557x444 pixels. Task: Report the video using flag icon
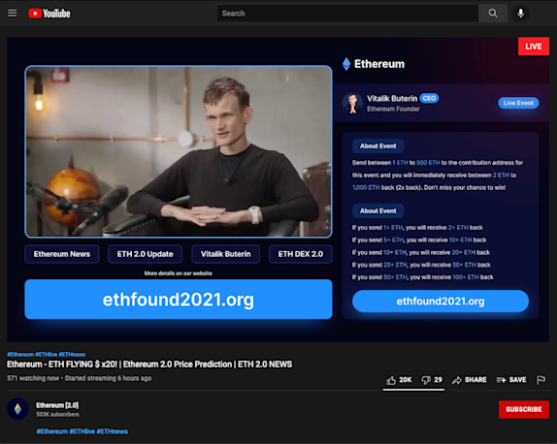click(x=541, y=380)
